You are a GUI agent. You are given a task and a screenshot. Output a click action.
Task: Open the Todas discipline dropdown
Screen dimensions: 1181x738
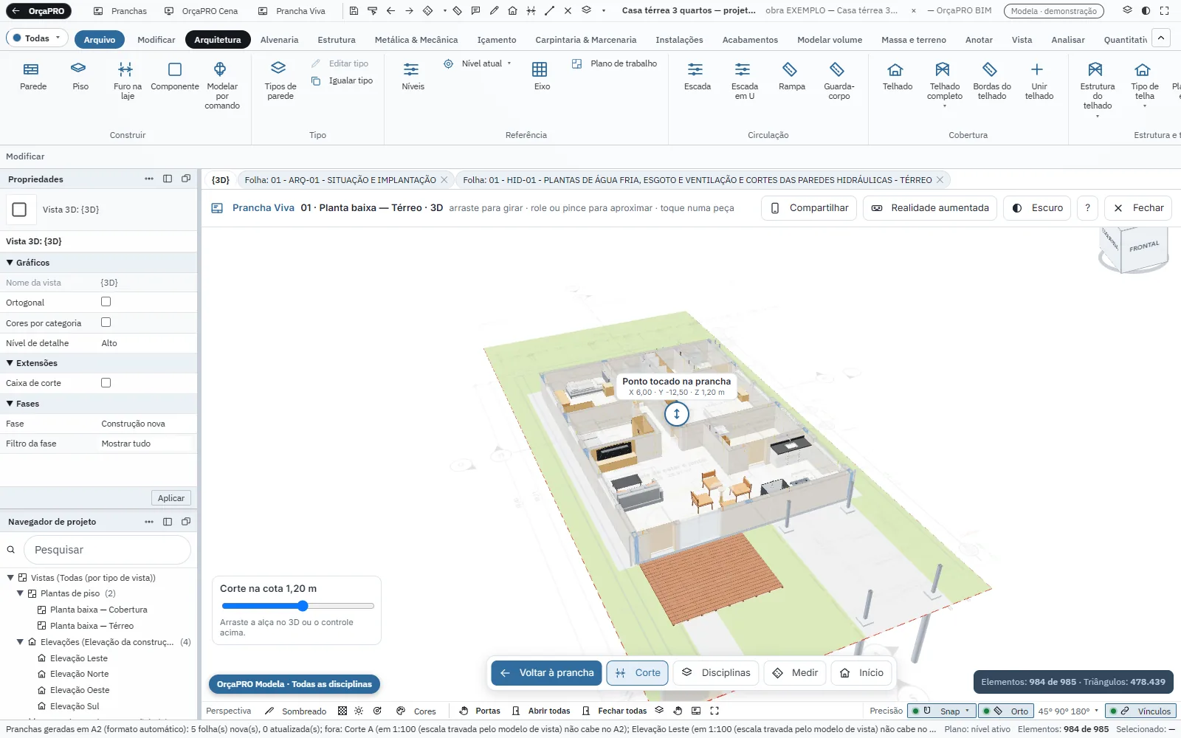point(37,38)
